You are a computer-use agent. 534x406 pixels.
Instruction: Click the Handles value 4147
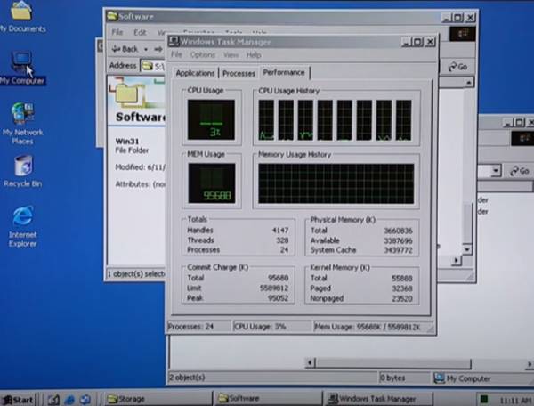tap(280, 231)
